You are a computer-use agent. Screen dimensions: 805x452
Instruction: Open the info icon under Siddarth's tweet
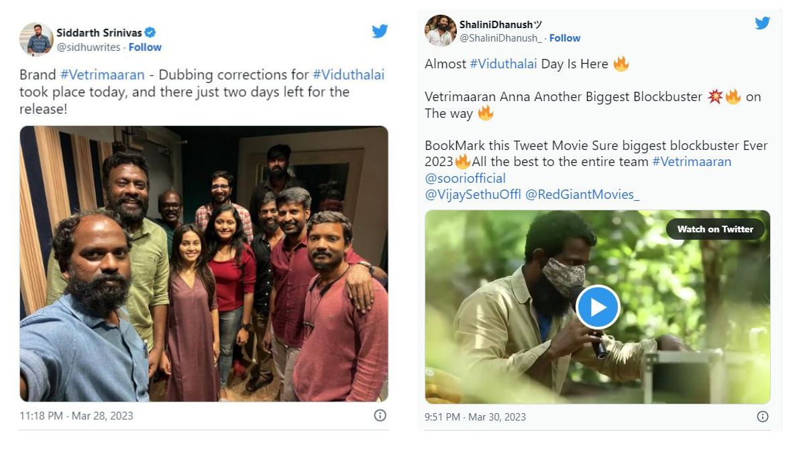pyautogui.click(x=380, y=416)
